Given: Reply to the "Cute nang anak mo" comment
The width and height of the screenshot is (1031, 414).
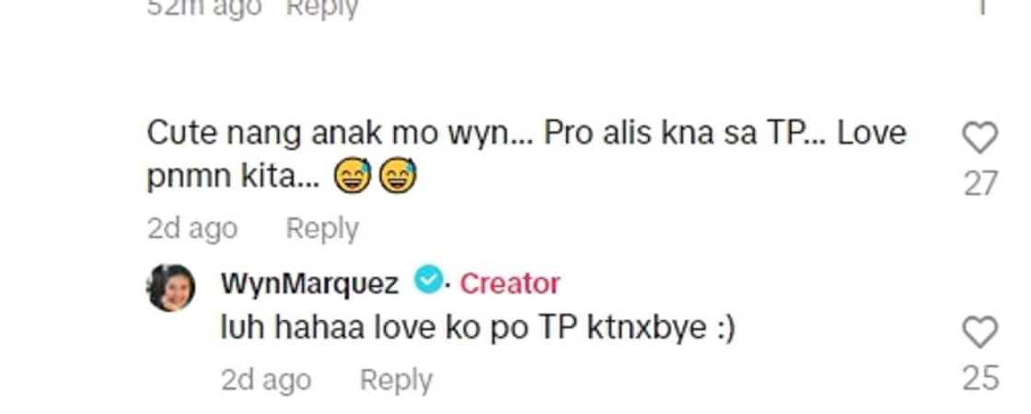Looking at the screenshot, I should coord(322,229).
